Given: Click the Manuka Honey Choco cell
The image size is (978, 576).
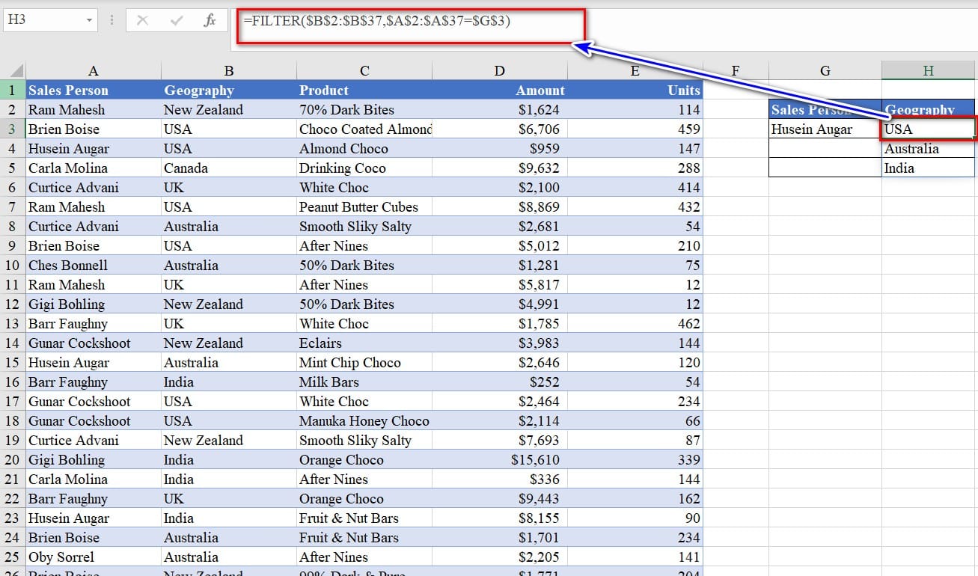Looking at the screenshot, I should coord(364,421).
